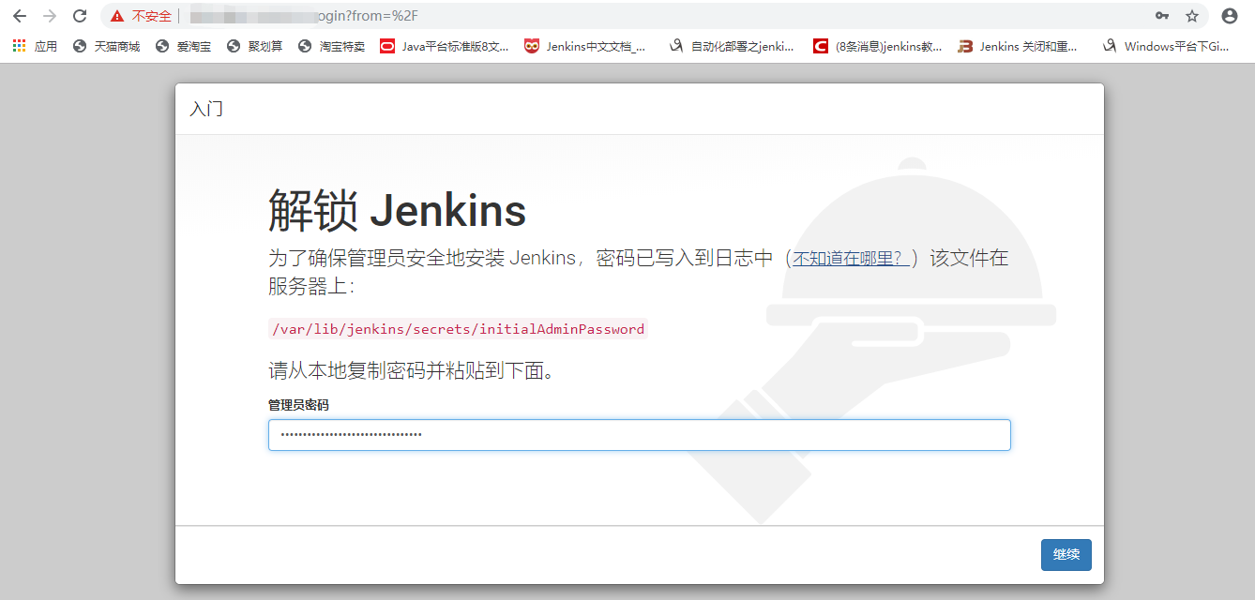This screenshot has height=600, width=1255.
Task: Focus the 管理员密码 password field
Action: [640, 435]
